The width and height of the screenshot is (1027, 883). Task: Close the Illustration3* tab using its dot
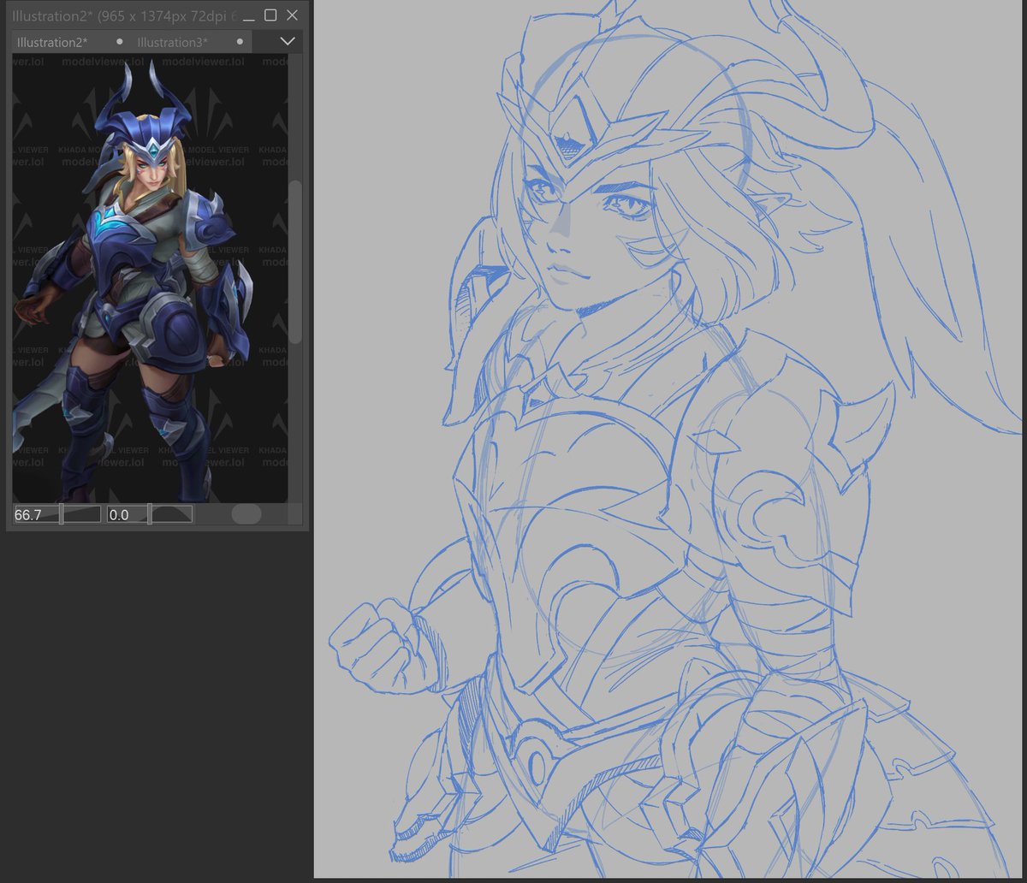pos(240,42)
